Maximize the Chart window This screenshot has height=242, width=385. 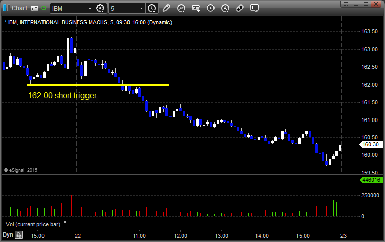click(x=366, y=4)
